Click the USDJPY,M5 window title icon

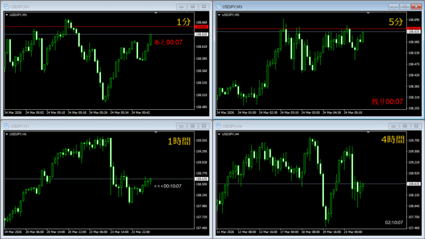[218, 6]
